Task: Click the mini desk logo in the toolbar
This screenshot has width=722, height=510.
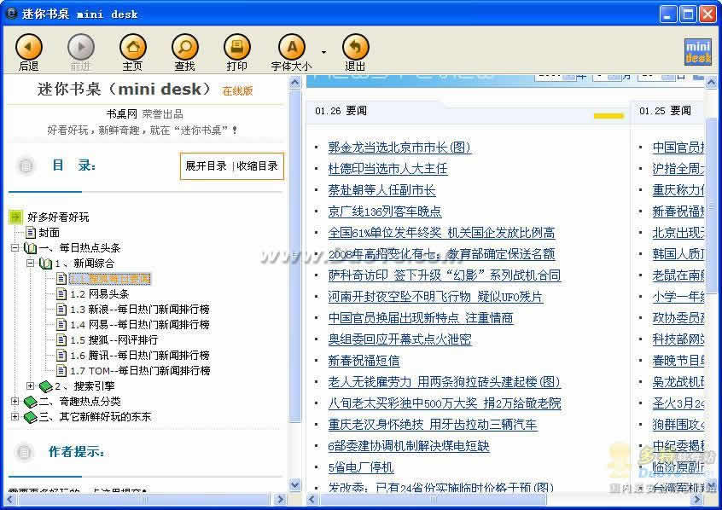Action: point(698,51)
